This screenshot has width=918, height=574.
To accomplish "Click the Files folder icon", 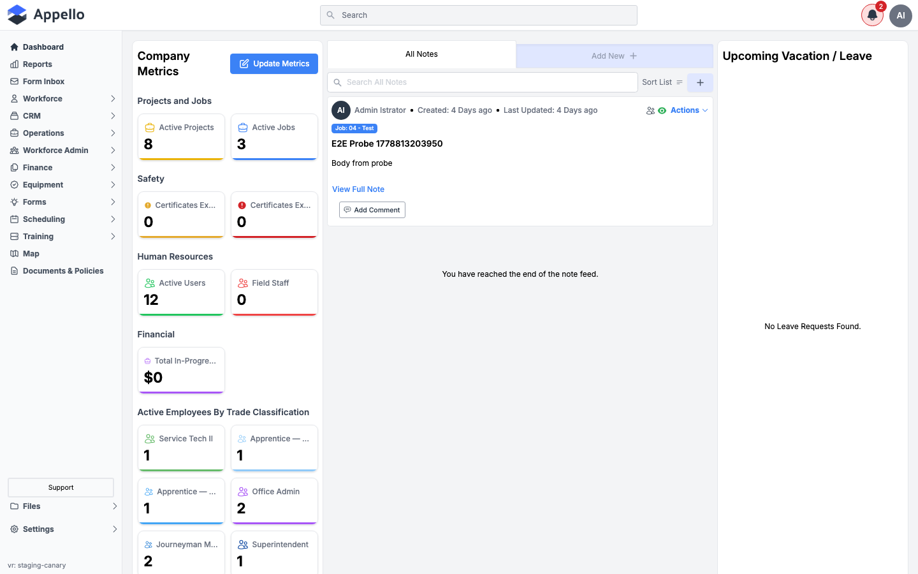I will (x=14, y=506).
